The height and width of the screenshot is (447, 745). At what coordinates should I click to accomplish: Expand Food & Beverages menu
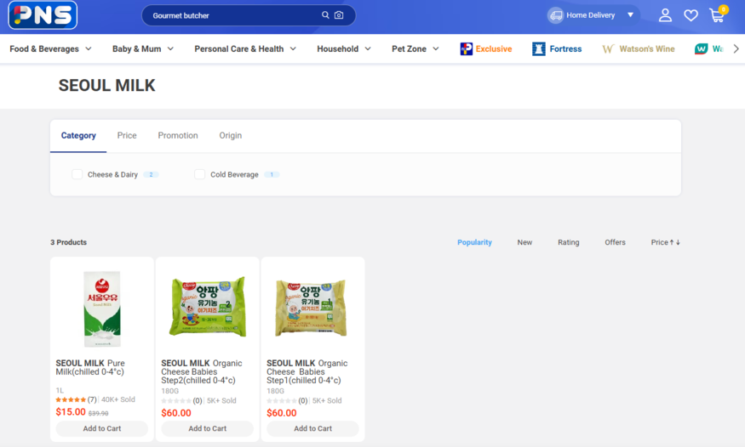pyautogui.click(x=51, y=48)
